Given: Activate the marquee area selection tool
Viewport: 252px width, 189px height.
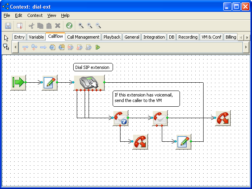Looking at the screenshot, I should pyautogui.click(x=6, y=47).
